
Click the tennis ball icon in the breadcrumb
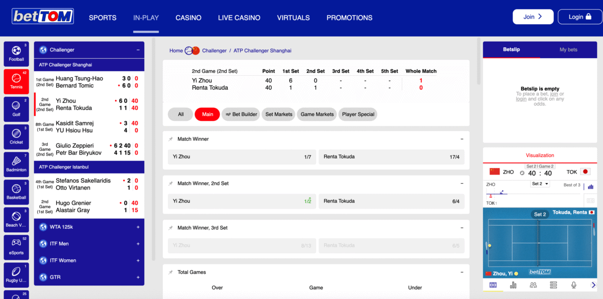(189, 51)
